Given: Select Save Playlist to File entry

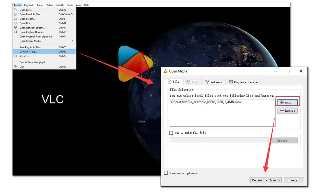Looking at the screenshot, I should 44,47.
